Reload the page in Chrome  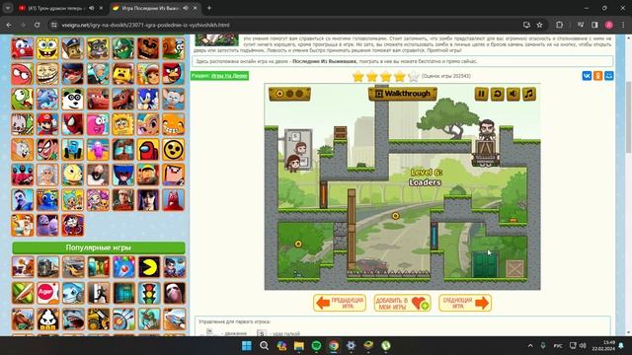pos(37,25)
